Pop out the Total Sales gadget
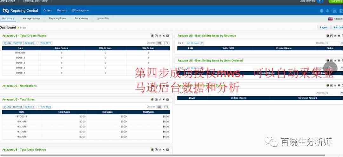343x157 pixels. [160, 99]
